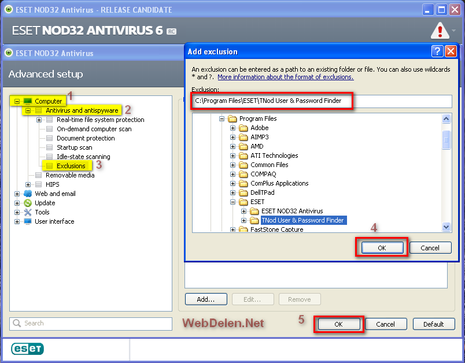Open the header dropdown arrow beside warning icon
The height and width of the screenshot is (363, 465).
click(x=454, y=31)
